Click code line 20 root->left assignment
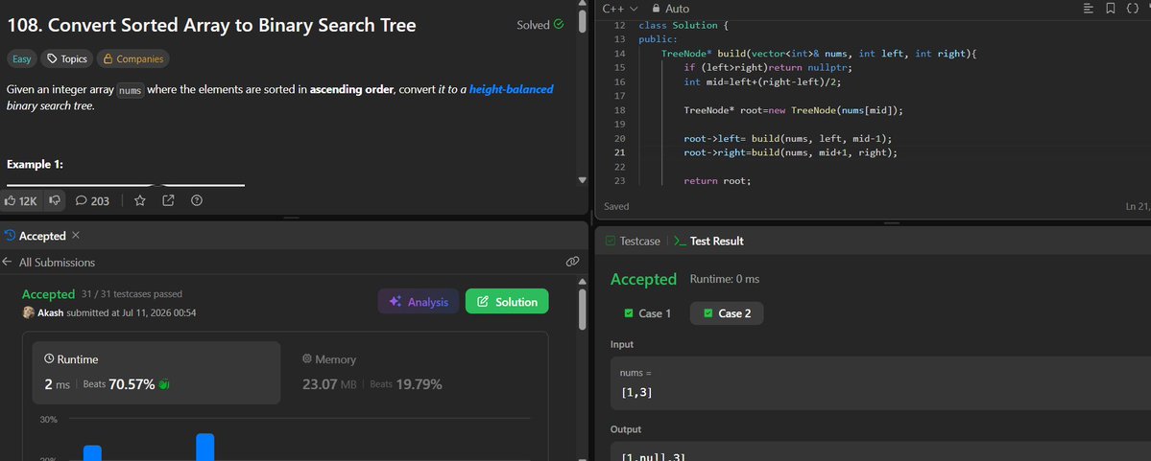The height and width of the screenshot is (461, 1151). point(787,139)
